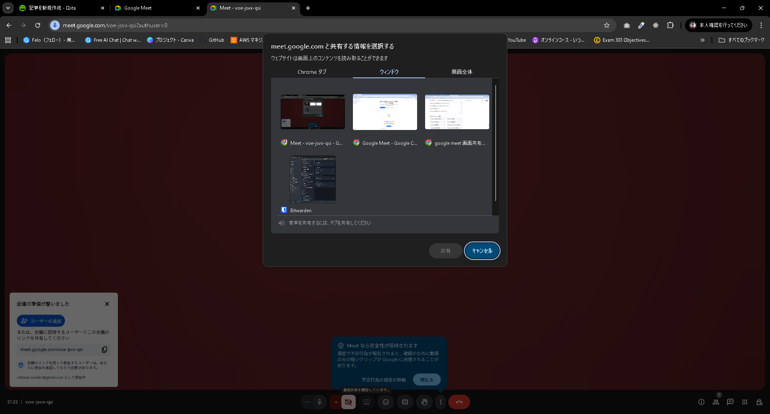The width and height of the screenshot is (770, 414).
Task: Switch to the Google Meet browser tab
Action: coord(157,8)
